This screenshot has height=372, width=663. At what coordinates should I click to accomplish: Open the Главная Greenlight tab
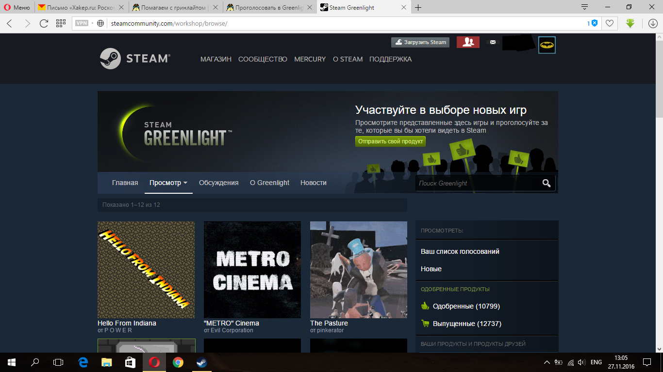click(x=125, y=183)
